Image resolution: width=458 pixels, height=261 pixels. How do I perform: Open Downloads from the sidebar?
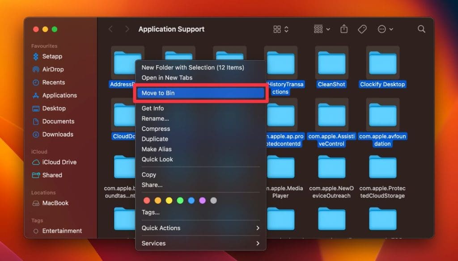[x=53, y=134]
